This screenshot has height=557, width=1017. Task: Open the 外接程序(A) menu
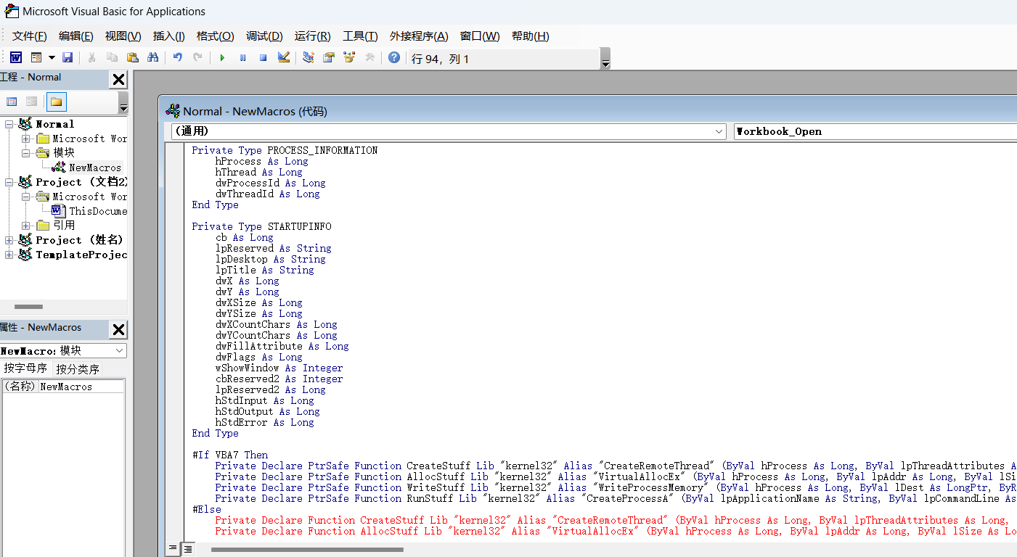click(419, 36)
